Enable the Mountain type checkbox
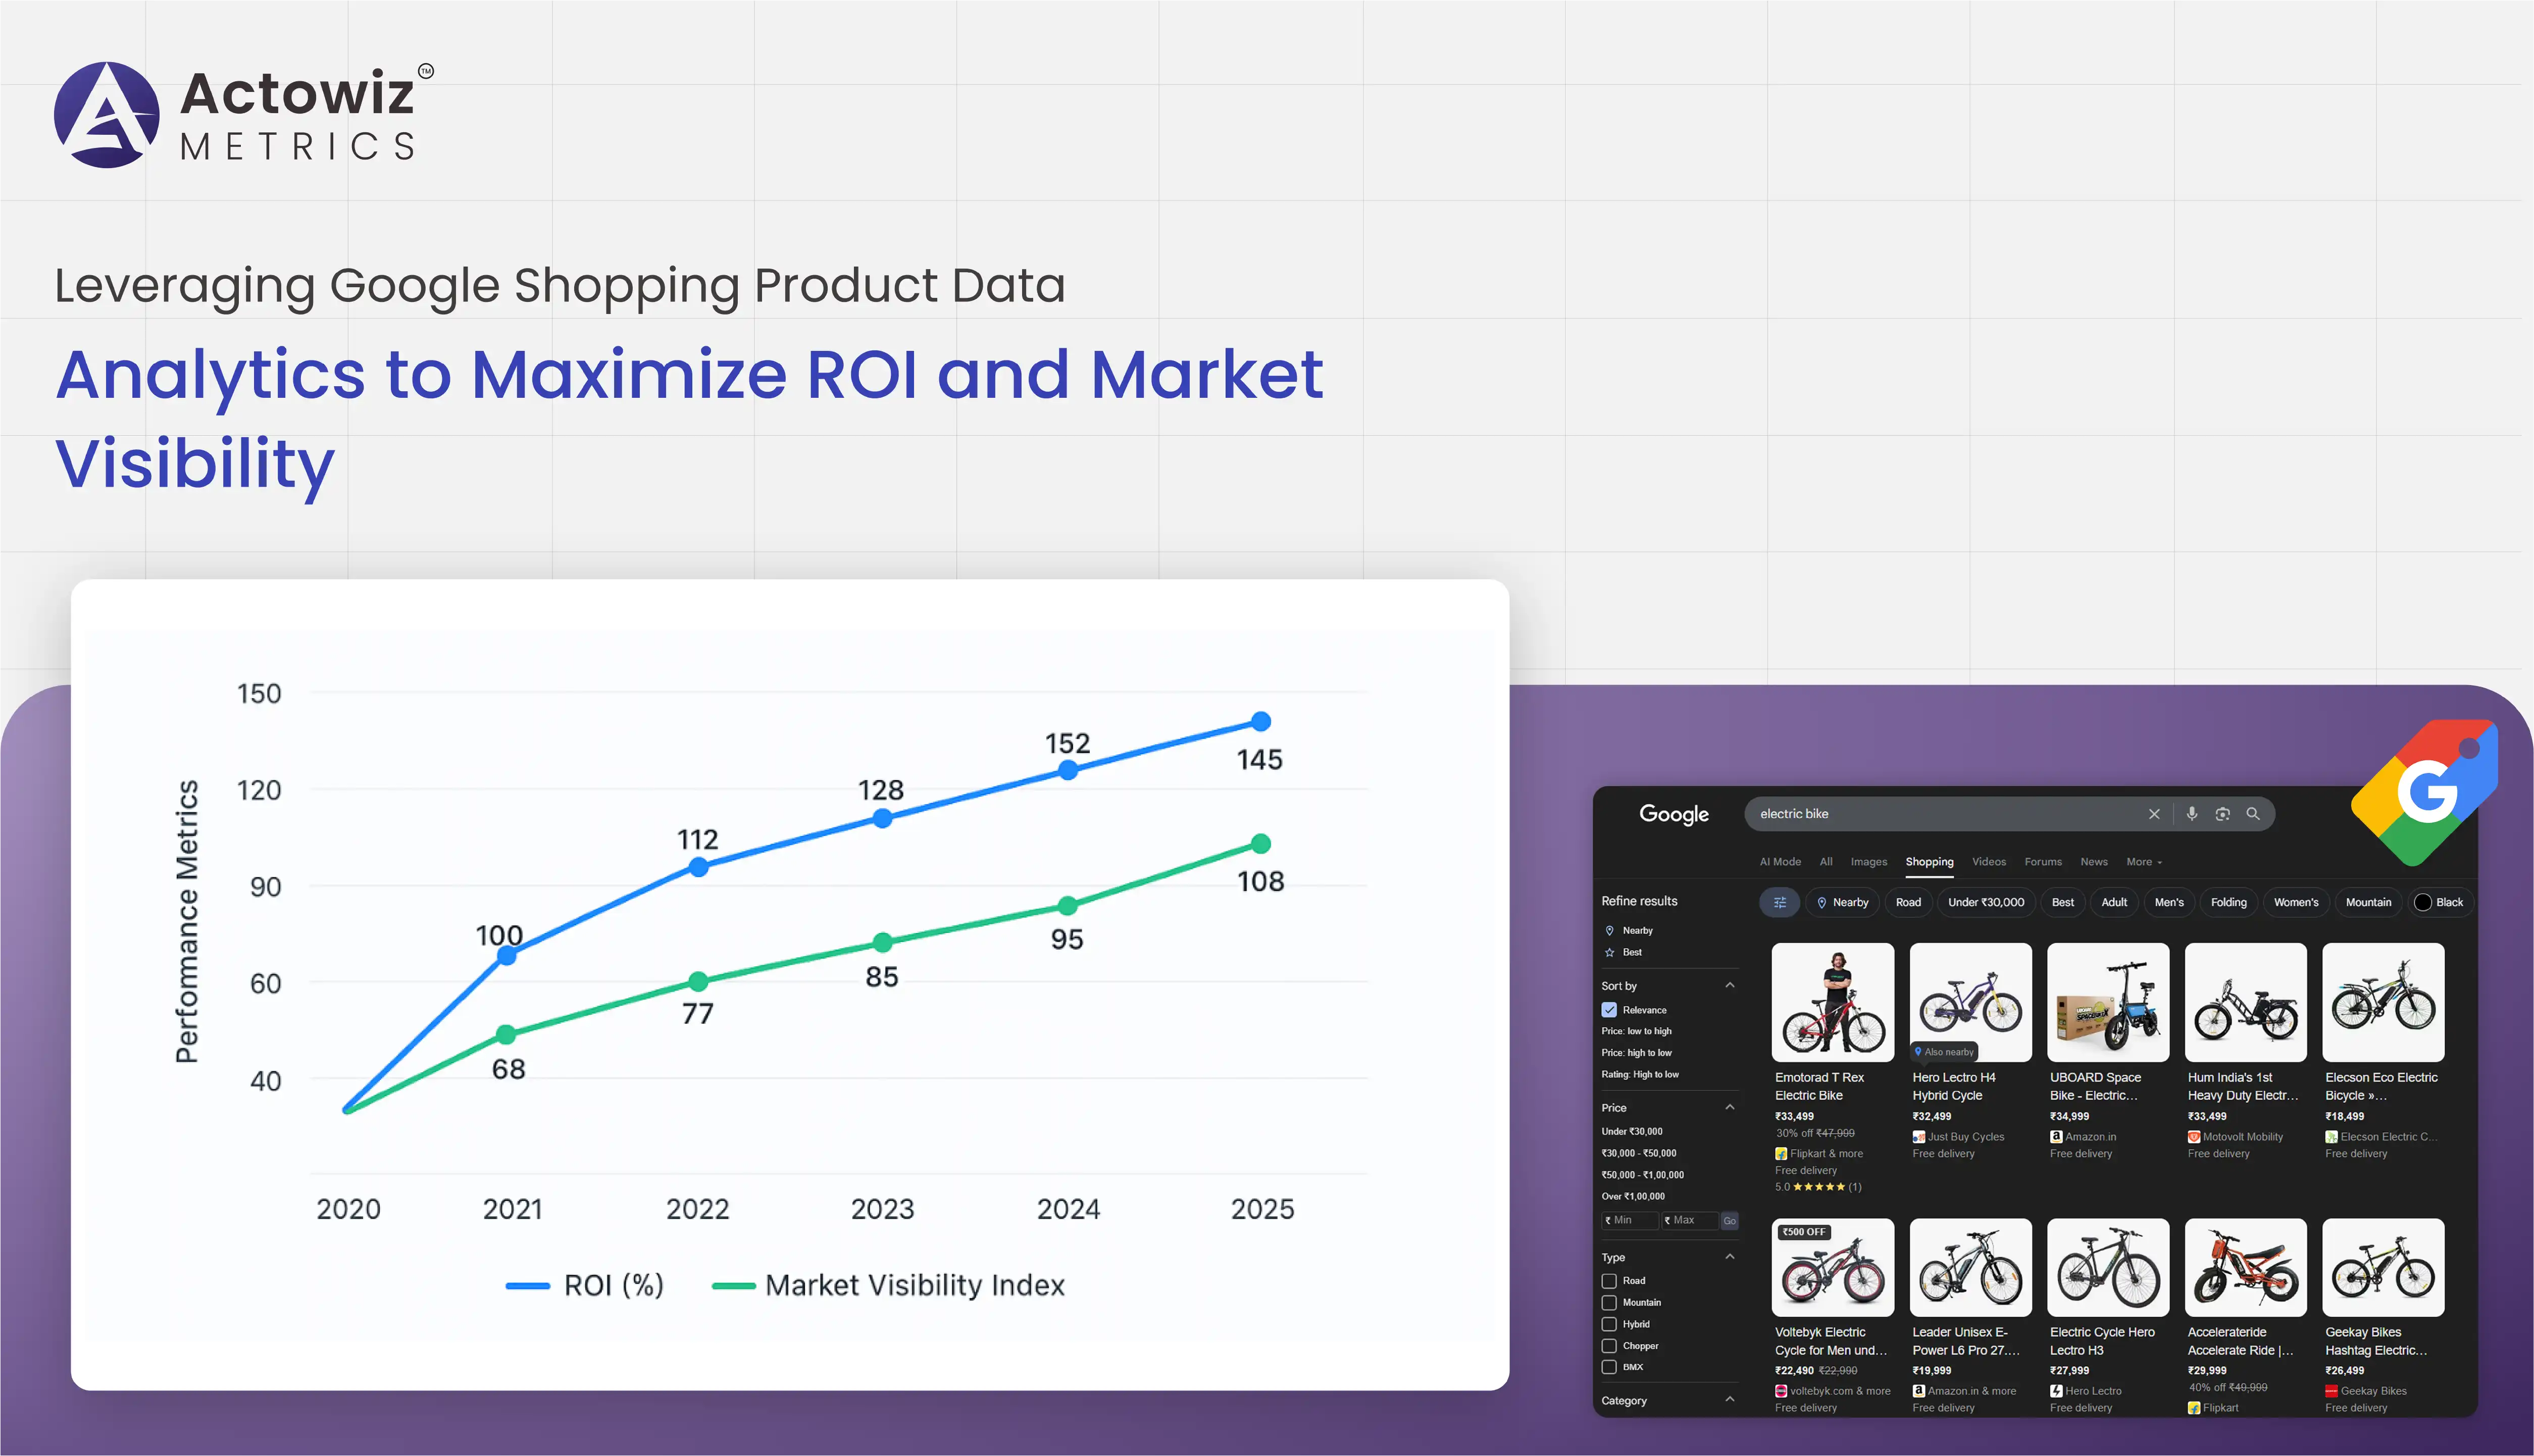This screenshot has height=1456, width=2534. click(1609, 1303)
